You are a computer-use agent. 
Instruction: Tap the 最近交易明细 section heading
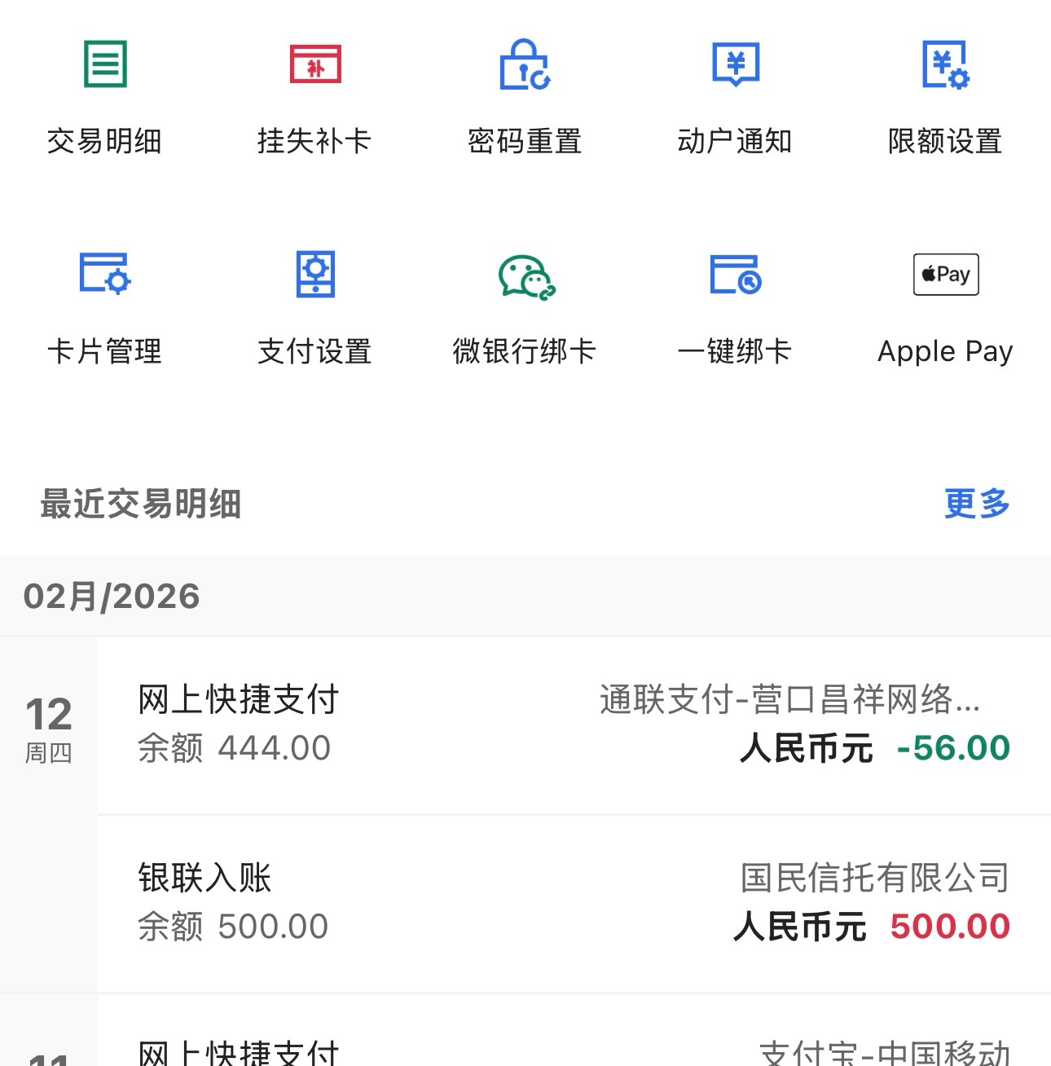(x=141, y=504)
